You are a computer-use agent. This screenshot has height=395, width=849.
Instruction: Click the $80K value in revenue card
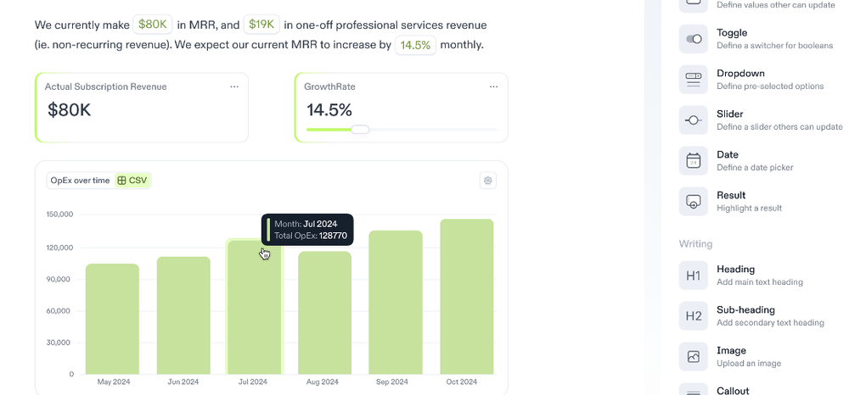[x=70, y=110]
